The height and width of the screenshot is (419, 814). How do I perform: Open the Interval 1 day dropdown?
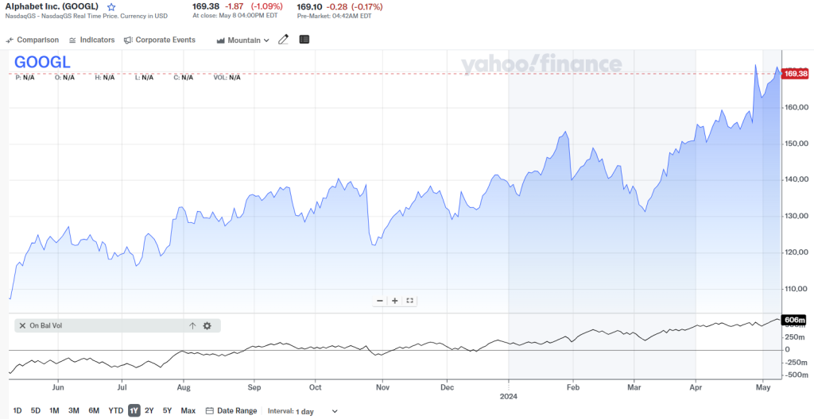pos(316,411)
